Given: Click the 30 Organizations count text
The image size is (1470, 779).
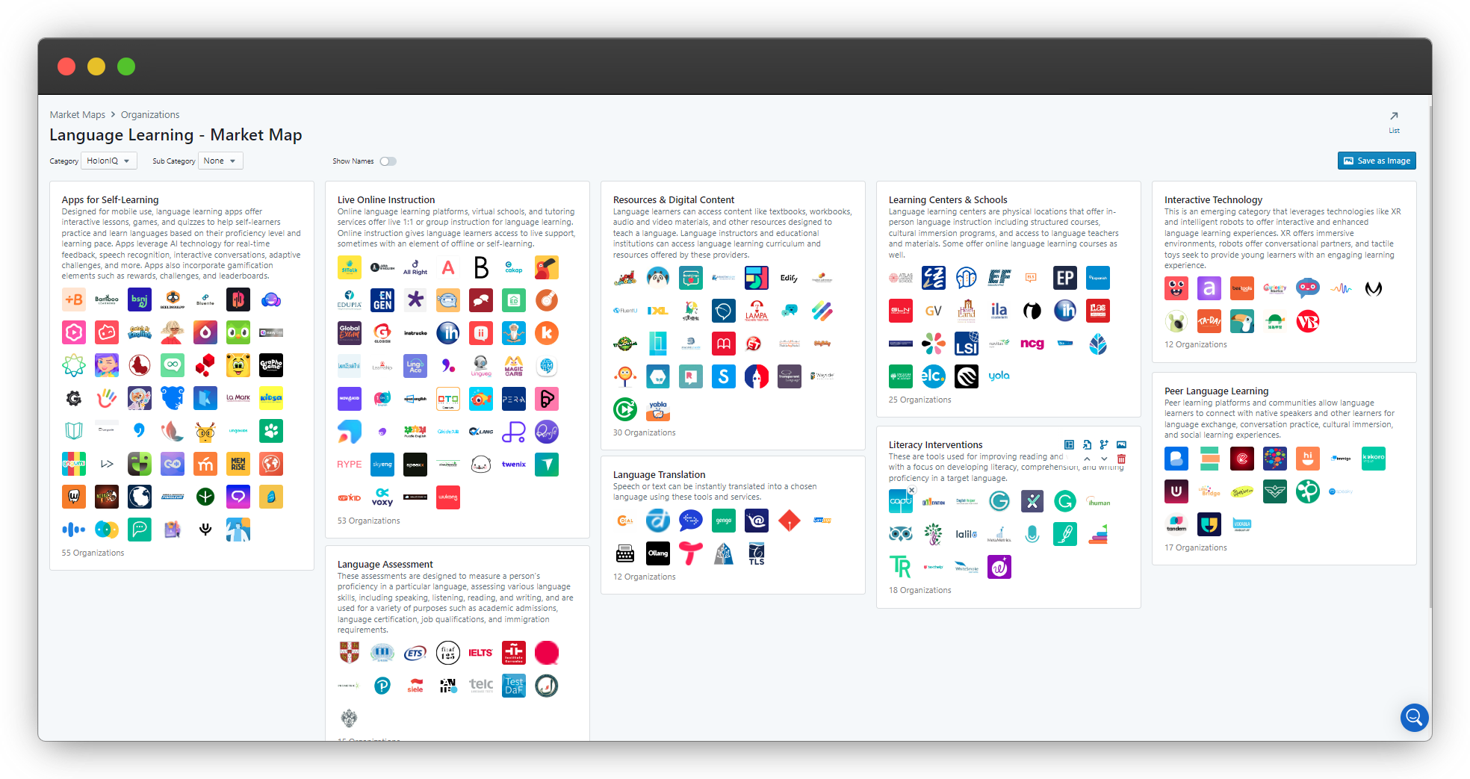Looking at the screenshot, I should pyautogui.click(x=644, y=433).
